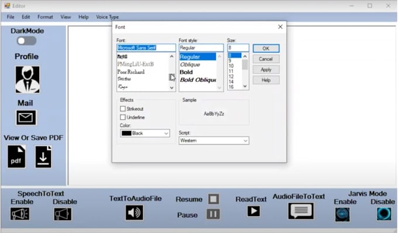Open the Profile avatar icon
The width and height of the screenshot is (398, 233).
point(28,80)
